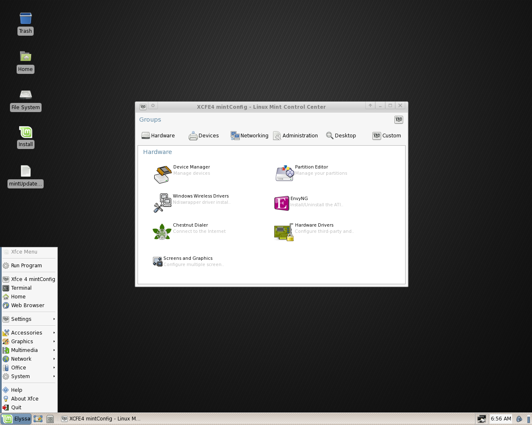Select the Hardware group
532x425 pixels.
click(158, 136)
